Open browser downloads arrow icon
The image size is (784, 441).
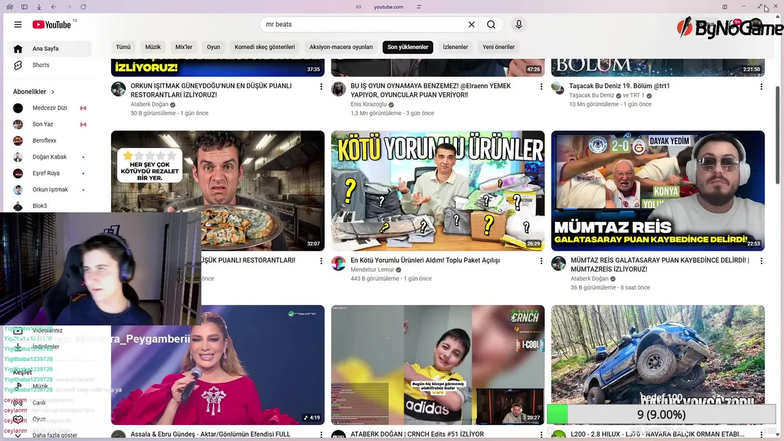click(39, 7)
